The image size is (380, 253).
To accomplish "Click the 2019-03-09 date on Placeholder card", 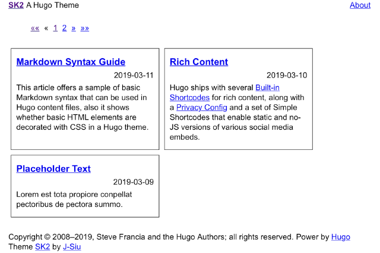I will point(134,182).
